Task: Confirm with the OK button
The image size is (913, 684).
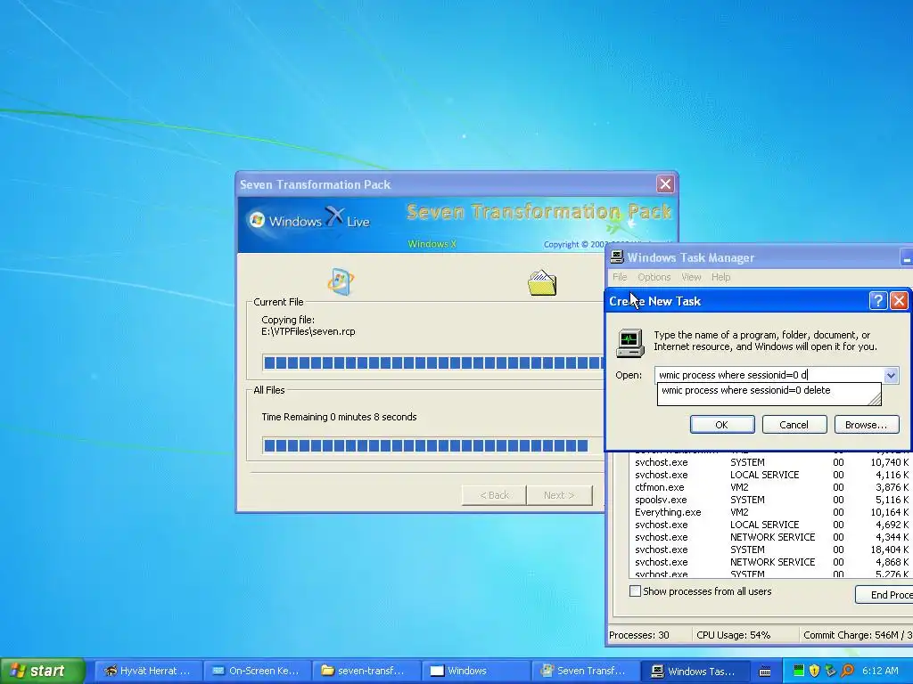Action: (x=722, y=425)
